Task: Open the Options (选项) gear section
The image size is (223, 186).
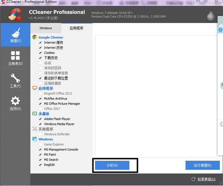Action: tap(15, 103)
